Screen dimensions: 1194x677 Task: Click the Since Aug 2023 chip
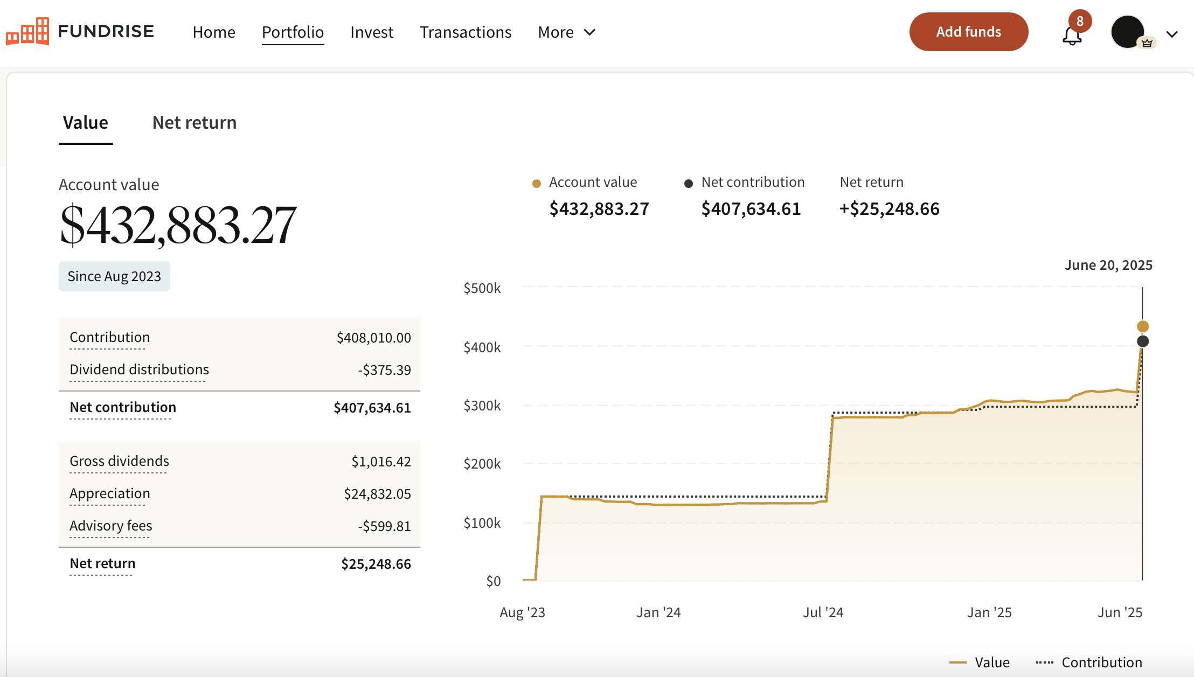(114, 276)
